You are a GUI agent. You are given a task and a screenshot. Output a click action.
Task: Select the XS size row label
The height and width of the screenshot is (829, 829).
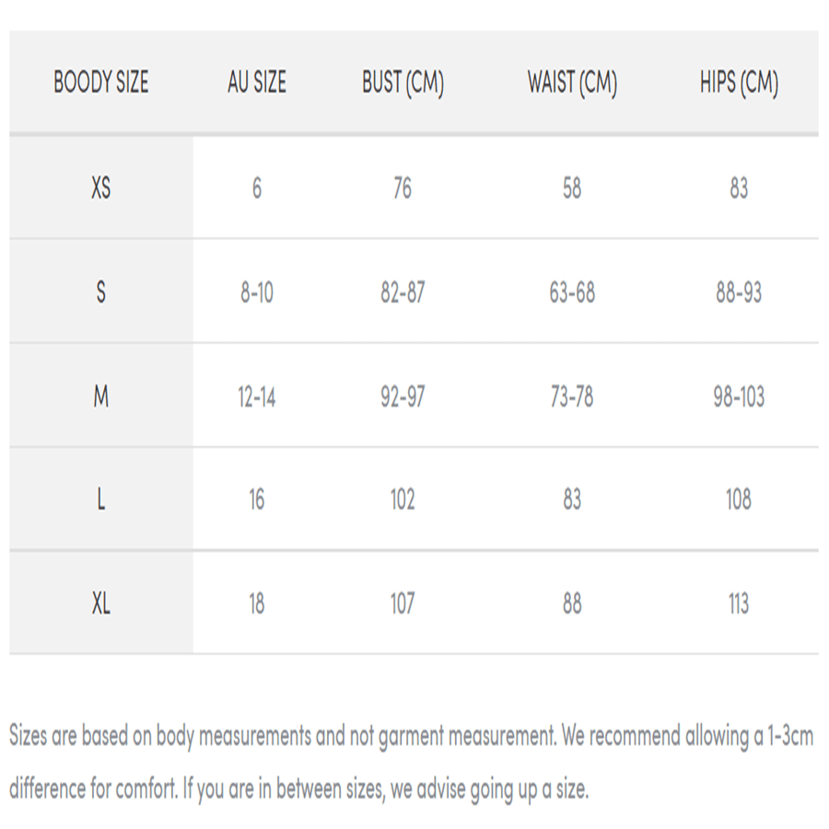pyautogui.click(x=101, y=188)
